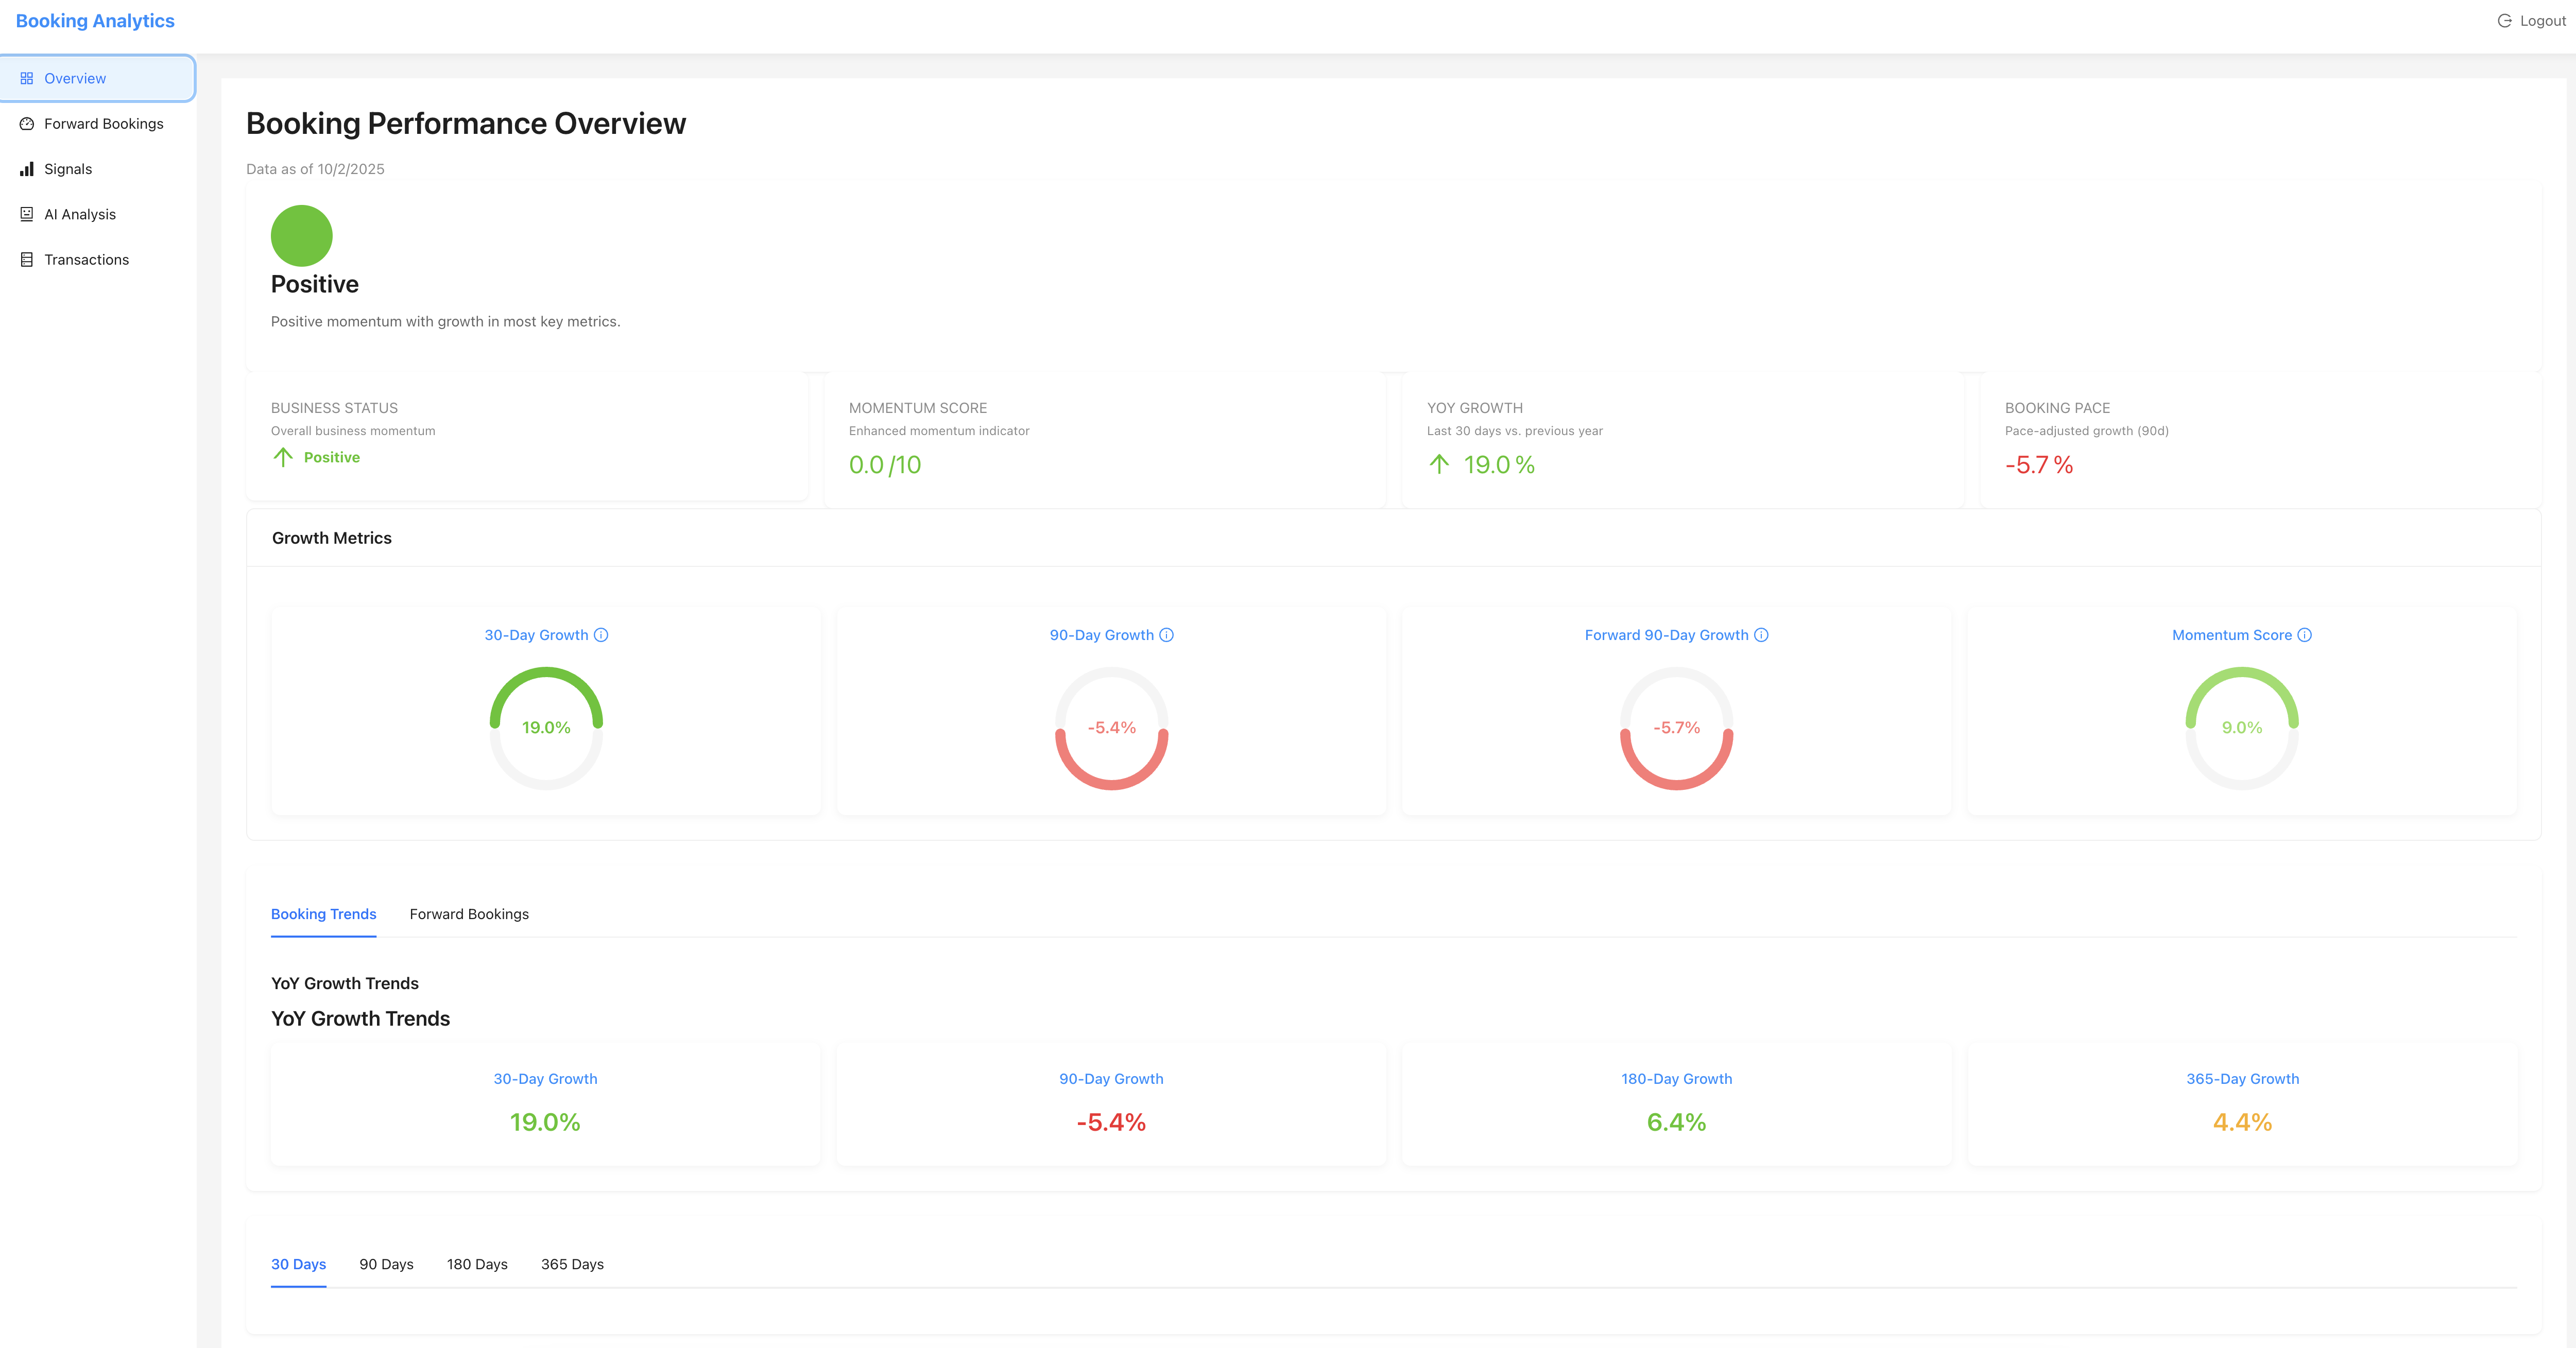Switch to the Forward Bookings tab
Image resolution: width=2576 pixels, height=1348 pixels.
[x=468, y=913]
